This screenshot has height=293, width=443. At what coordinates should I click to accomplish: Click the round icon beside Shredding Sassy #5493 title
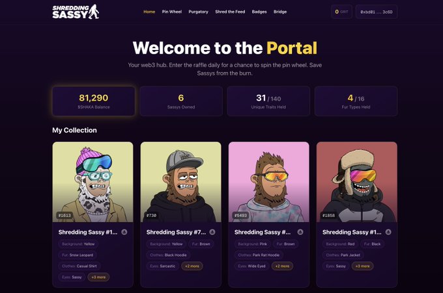pos(300,232)
